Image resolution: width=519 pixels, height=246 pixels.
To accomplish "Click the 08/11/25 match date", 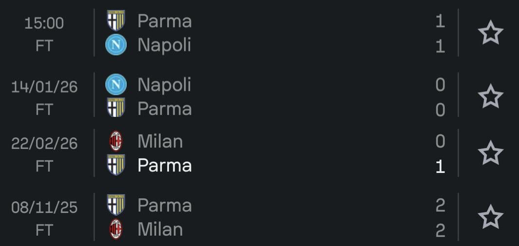I will [44, 208].
